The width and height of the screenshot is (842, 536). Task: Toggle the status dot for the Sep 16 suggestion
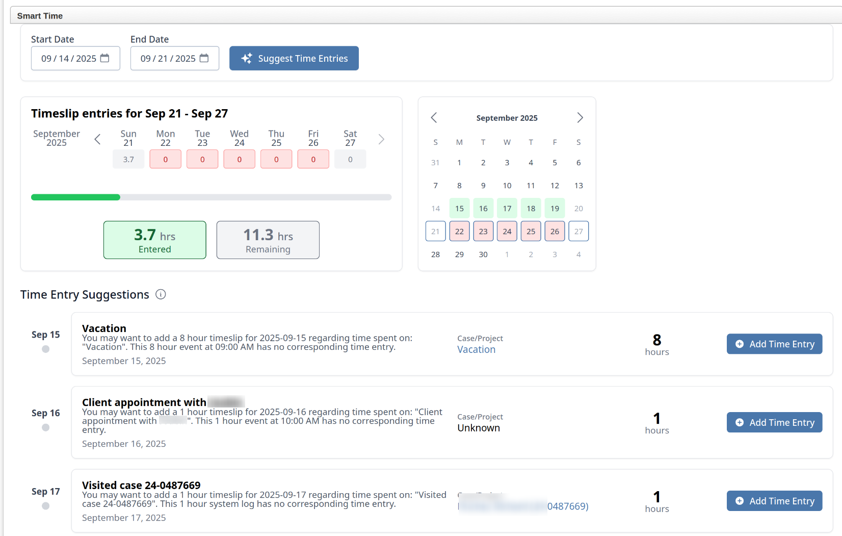pyautogui.click(x=45, y=427)
